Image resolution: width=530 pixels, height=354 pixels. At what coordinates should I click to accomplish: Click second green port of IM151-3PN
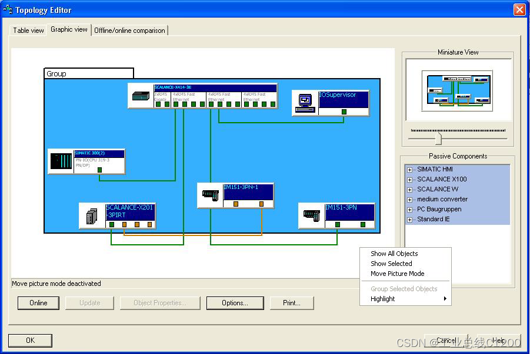pyautogui.click(x=363, y=224)
